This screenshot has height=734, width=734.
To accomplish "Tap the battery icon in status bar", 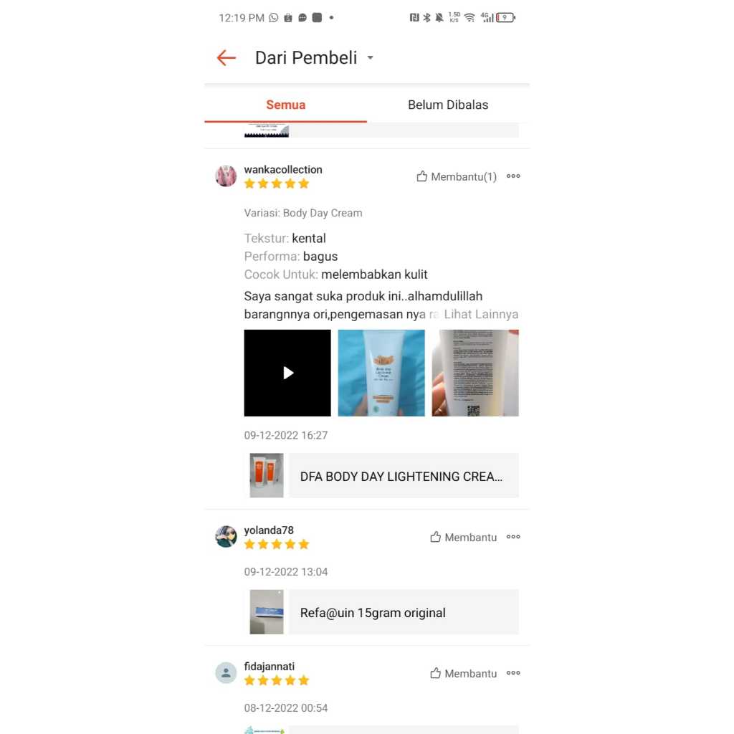I will (x=505, y=17).
